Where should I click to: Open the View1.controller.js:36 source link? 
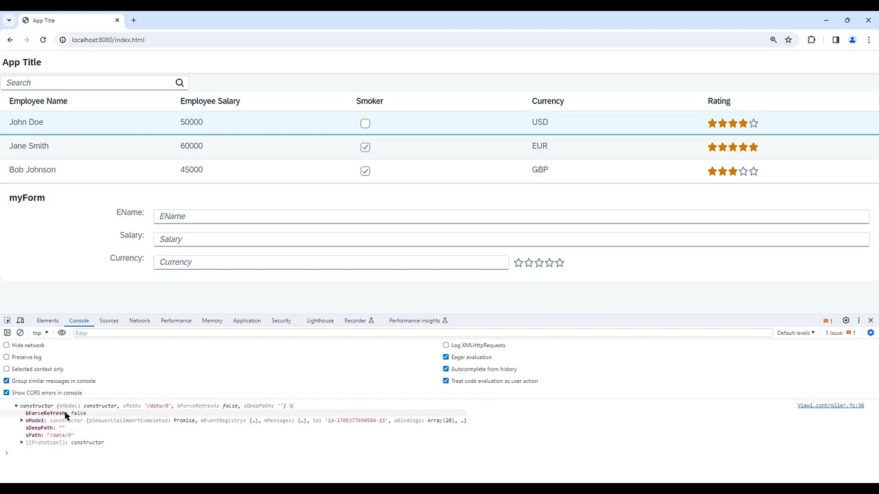click(x=830, y=405)
